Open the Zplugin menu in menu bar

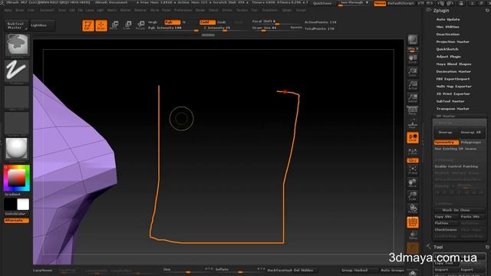pyautogui.click(x=286, y=10)
